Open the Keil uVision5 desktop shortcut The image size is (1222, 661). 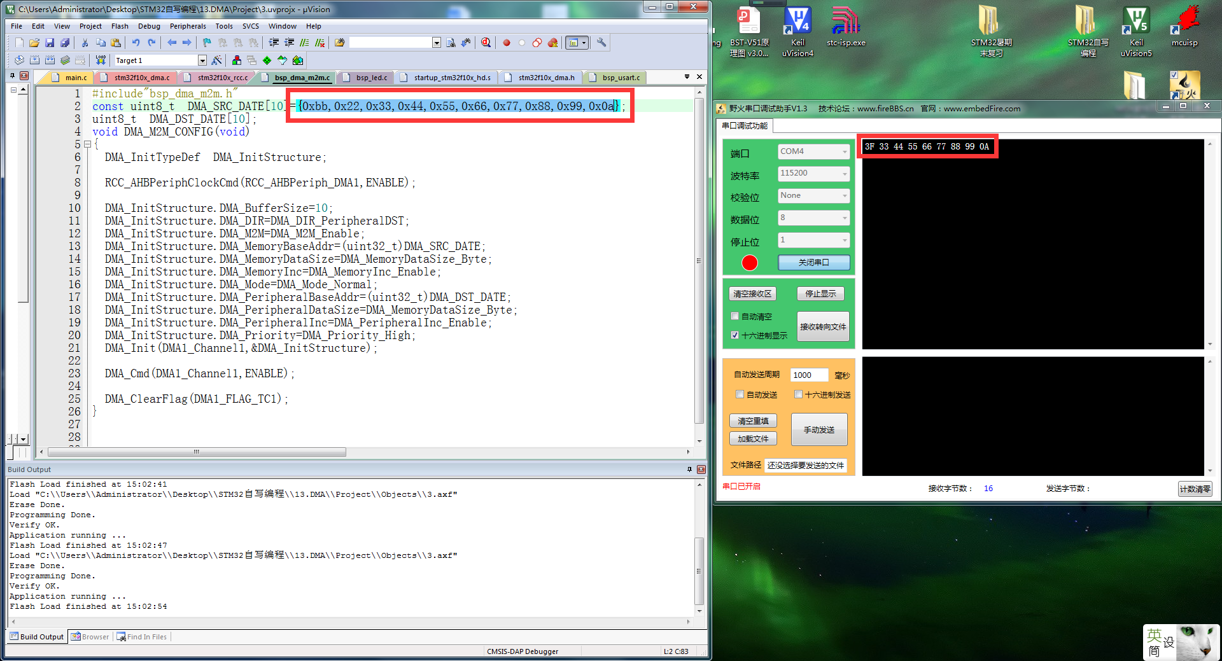(x=1136, y=32)
